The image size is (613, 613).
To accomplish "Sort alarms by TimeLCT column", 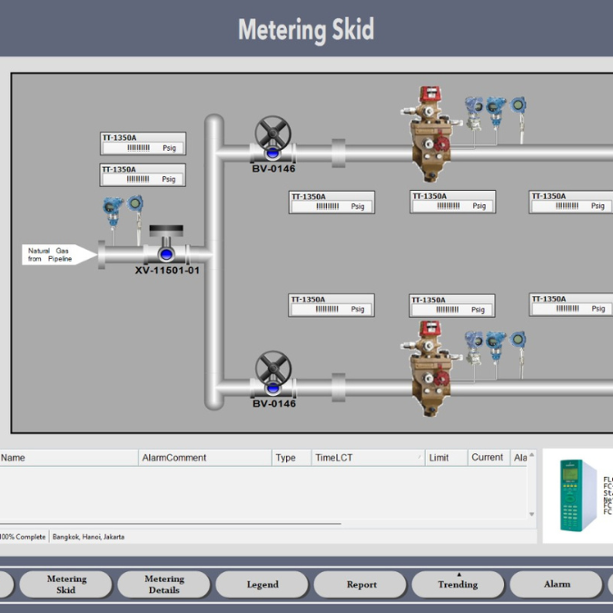I will point(369,458).
